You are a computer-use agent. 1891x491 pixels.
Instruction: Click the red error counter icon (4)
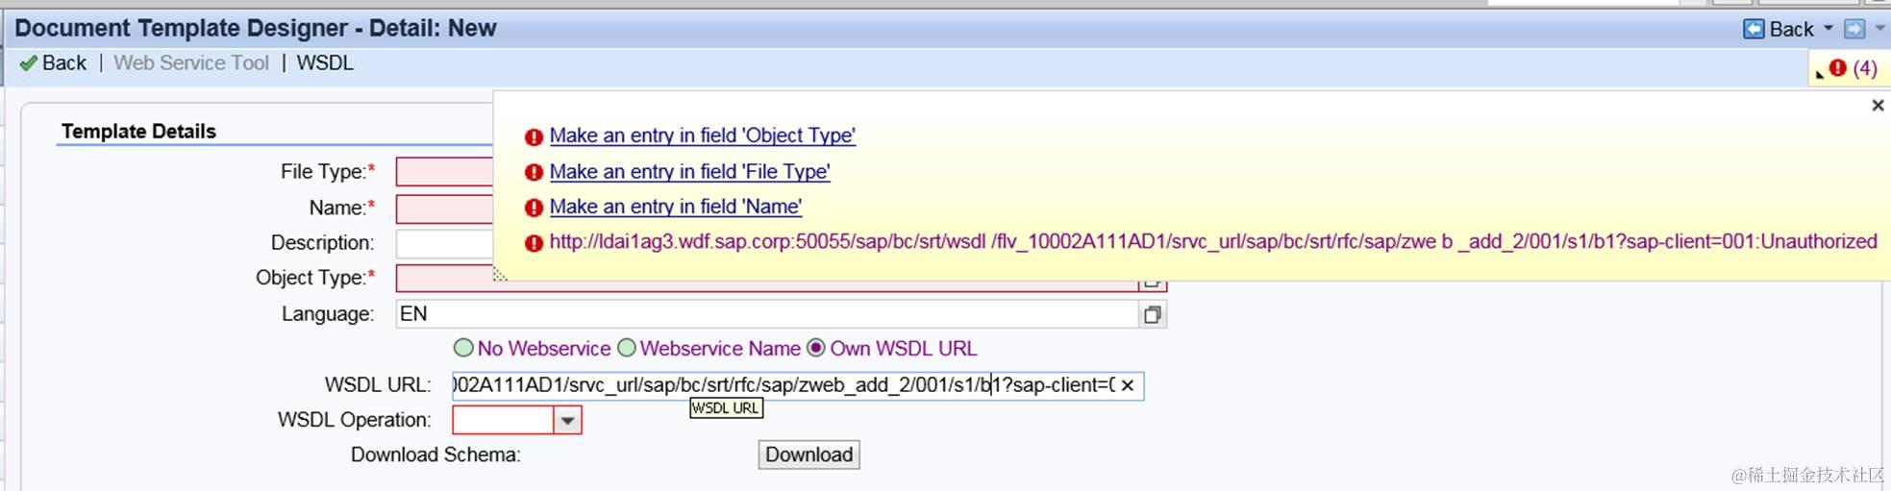pyautogui.click(x=1838, y=68)
